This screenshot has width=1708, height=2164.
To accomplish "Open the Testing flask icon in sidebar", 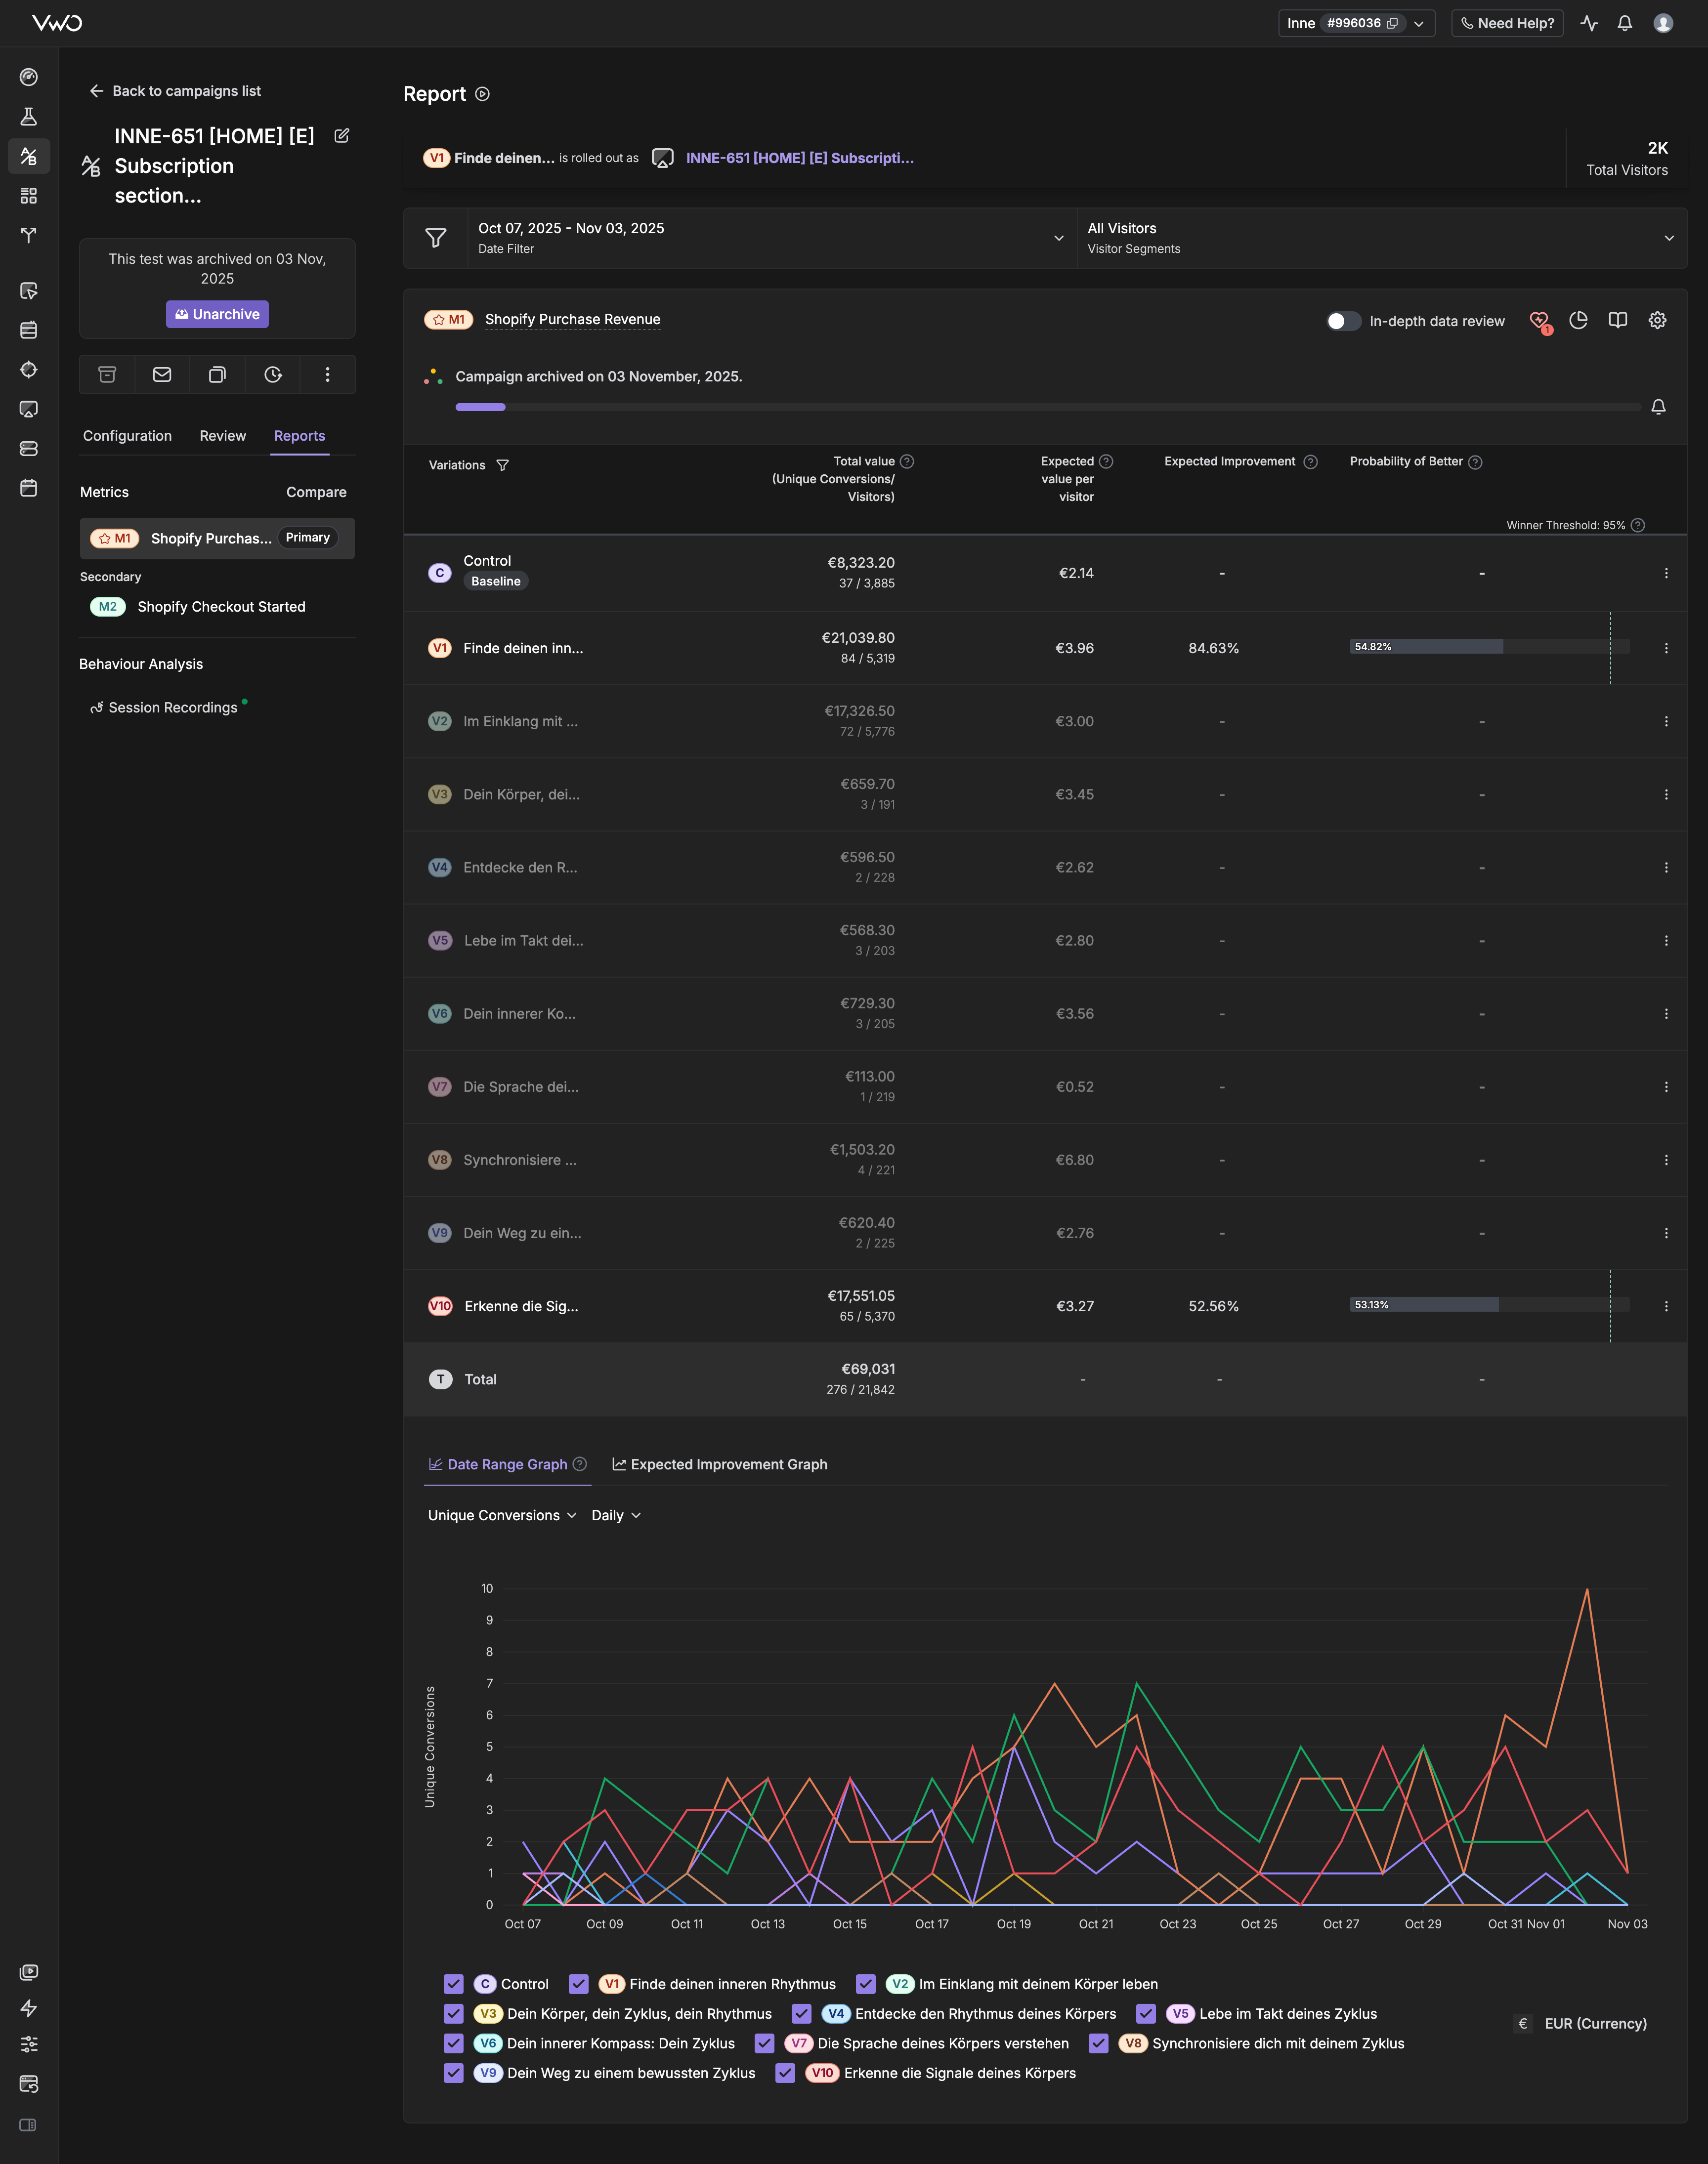I will pyautogui.click(x=29, y=117).
